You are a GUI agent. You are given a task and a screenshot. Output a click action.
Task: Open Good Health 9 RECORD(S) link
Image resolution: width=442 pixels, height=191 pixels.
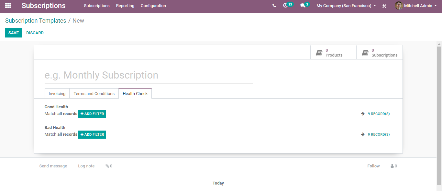click(x=379, y=114)
